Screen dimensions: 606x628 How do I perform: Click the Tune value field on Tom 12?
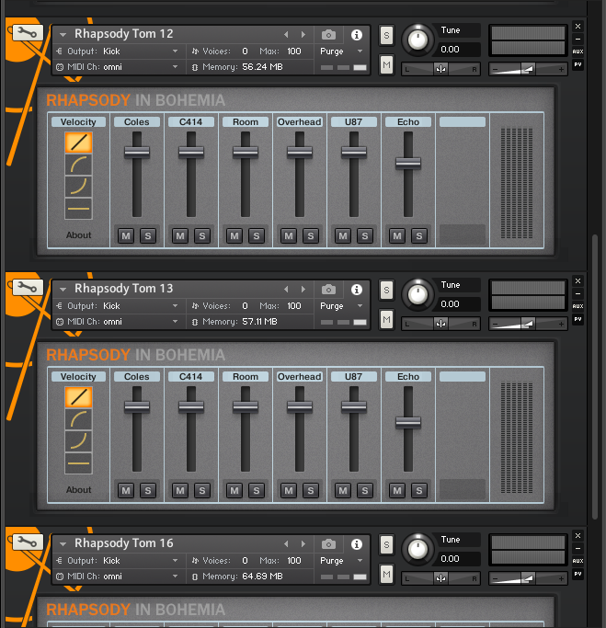tap(458, 50)
